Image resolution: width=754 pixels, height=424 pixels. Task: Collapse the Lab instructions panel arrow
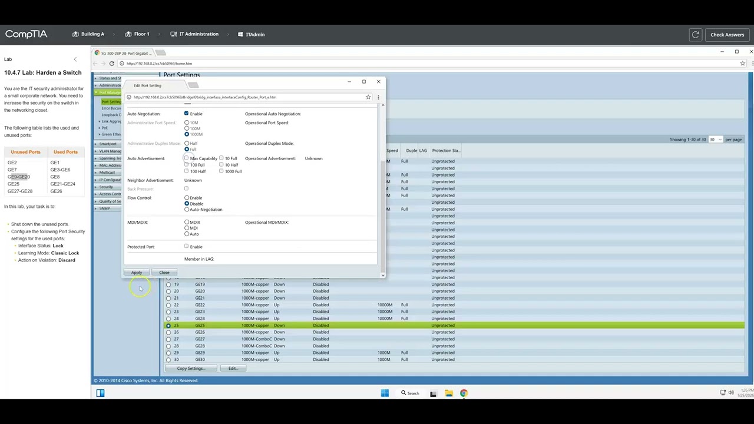coord(75,59)
